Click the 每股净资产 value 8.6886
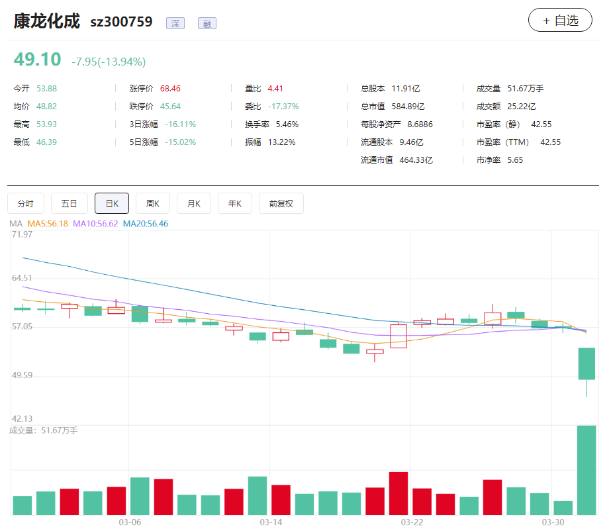609x527 pixels. (420, 124)
